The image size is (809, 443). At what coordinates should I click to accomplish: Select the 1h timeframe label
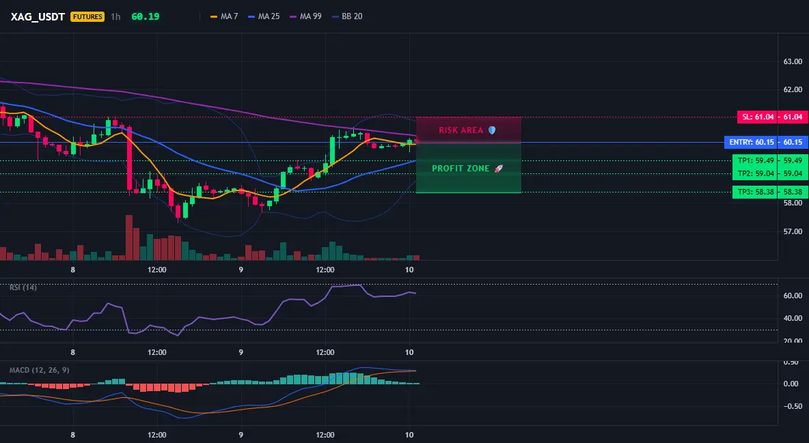click(115, 16)
